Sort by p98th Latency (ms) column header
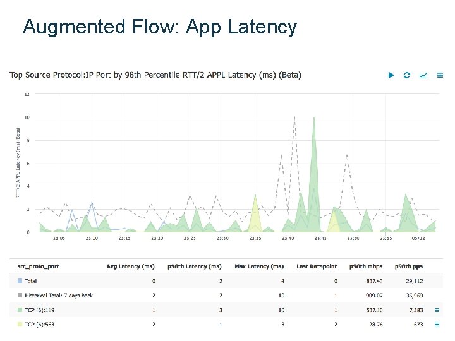 coord(195,266)
